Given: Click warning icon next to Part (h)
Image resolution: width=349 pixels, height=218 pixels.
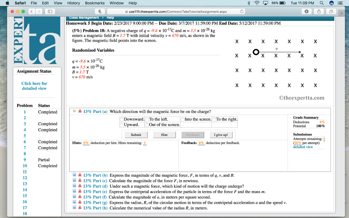Looking at the screenshot, I should [x=80, y=207].
